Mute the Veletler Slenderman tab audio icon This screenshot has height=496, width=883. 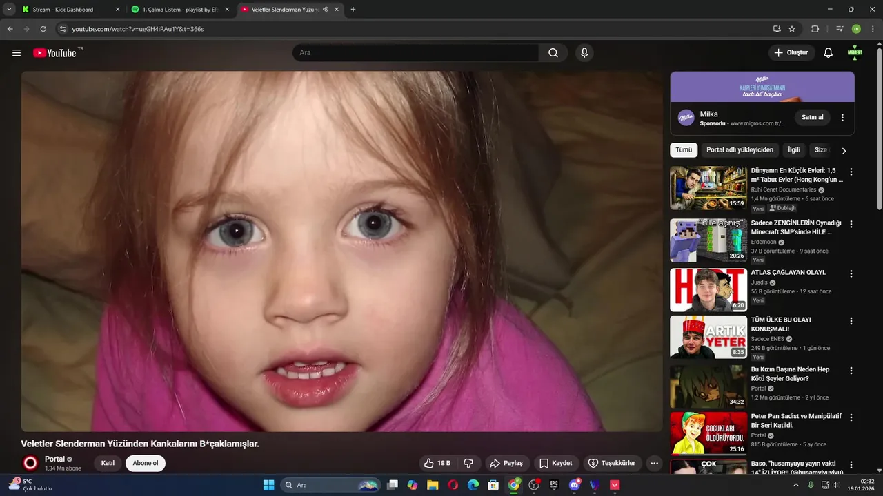click(x=325, y=10)
